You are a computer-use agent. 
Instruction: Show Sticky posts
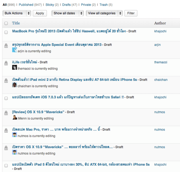coord(50,5)
